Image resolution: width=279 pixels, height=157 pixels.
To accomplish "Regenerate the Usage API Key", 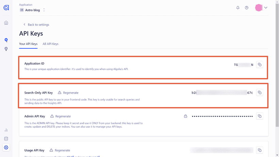I will click(x=60, y=150).
